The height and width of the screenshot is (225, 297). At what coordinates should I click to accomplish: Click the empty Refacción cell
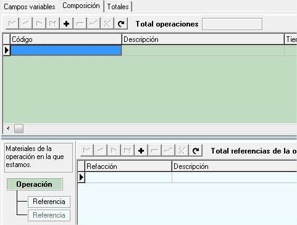128,177
